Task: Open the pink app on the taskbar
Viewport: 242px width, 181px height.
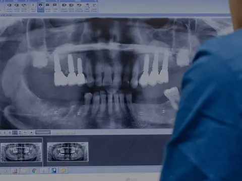Action: (15, 171)
